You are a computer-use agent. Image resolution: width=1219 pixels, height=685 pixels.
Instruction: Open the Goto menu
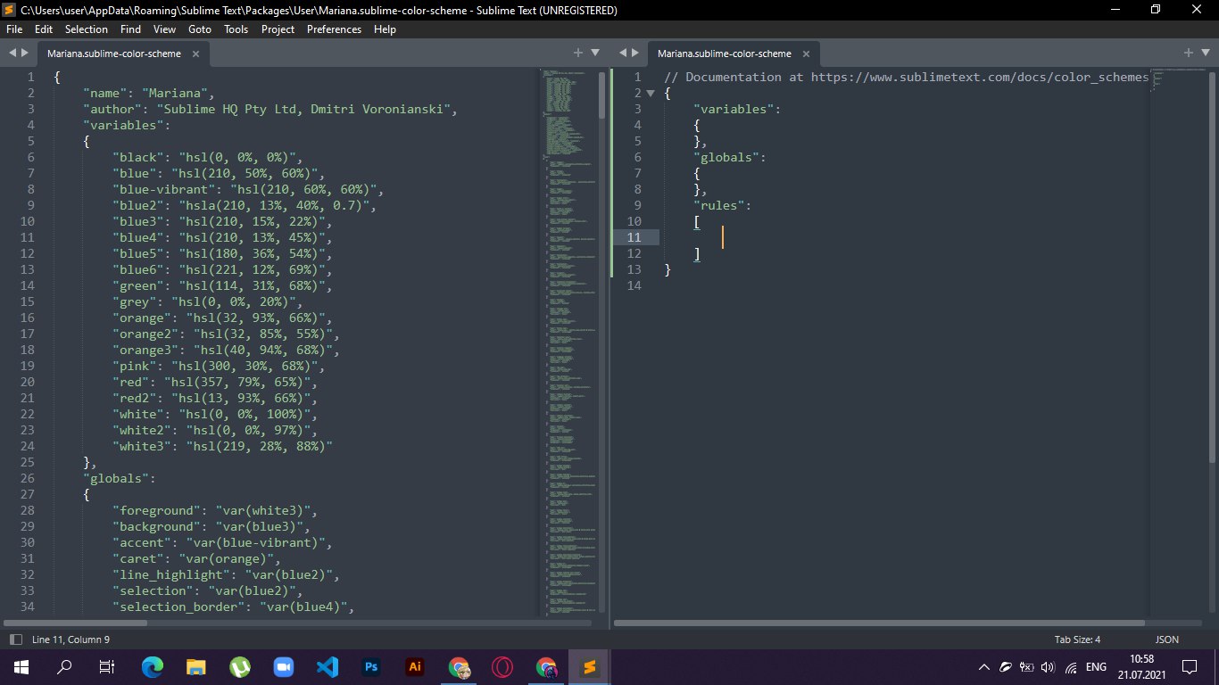tap(200, 29)
